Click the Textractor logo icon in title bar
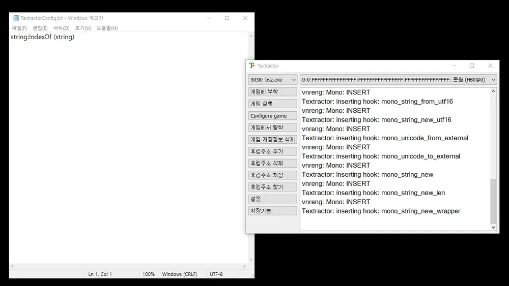 pyautogui.click(x=252, y=66)
